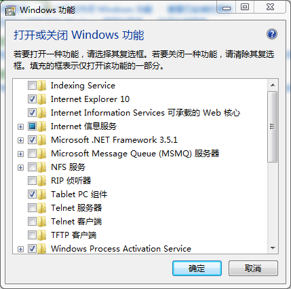
Task: Click the scrollbar down arrow in feature list
Action: point(273,248)
